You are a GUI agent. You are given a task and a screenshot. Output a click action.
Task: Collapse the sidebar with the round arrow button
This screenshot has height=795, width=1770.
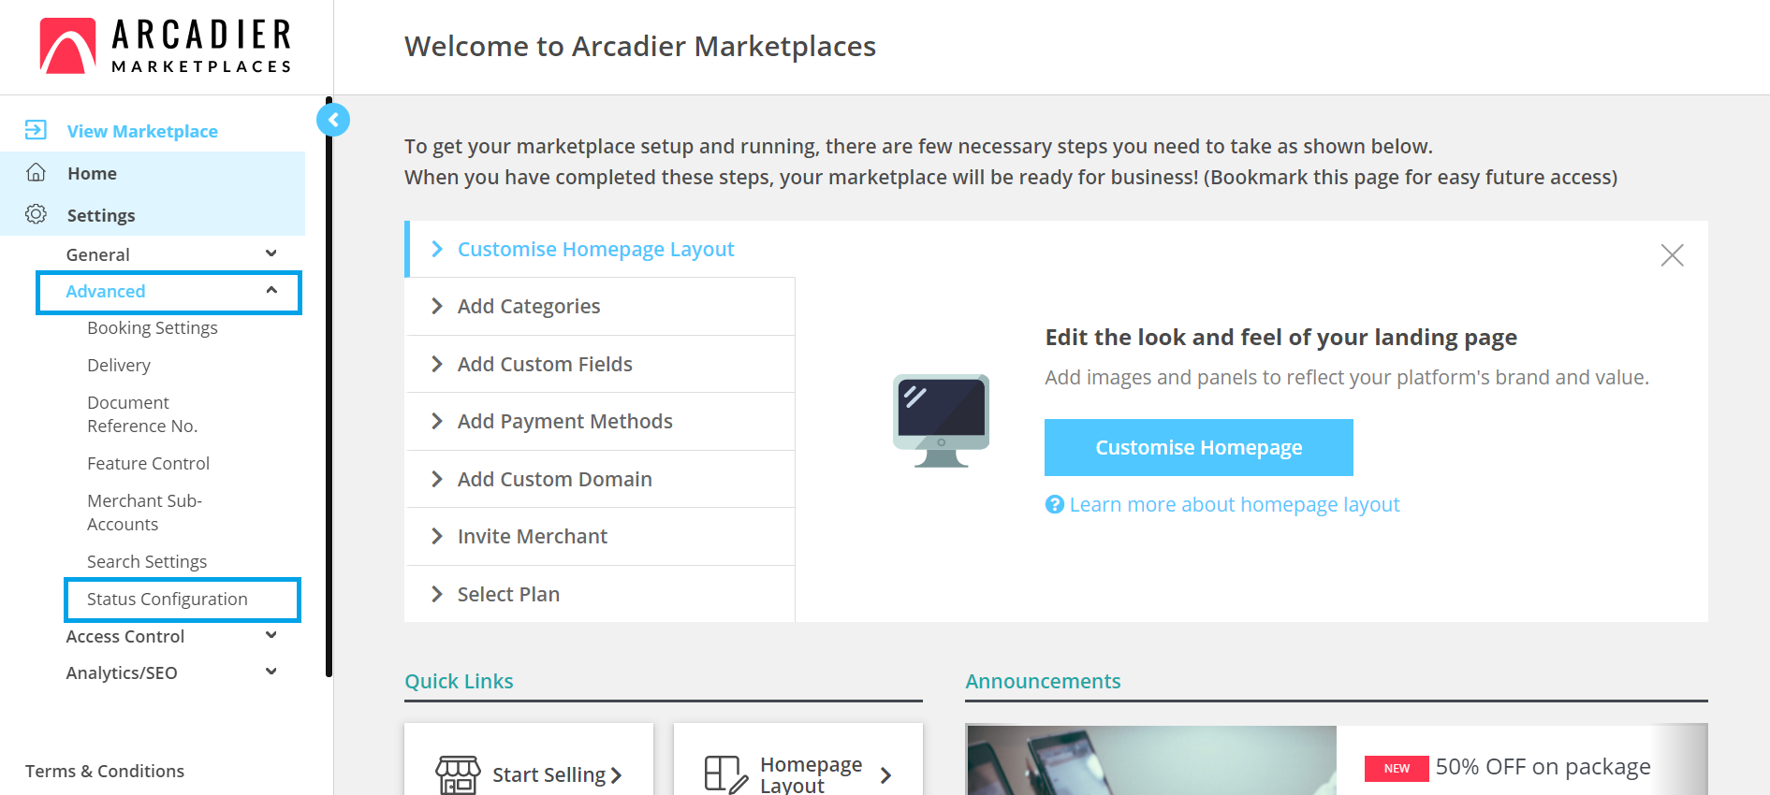(333, 120)
